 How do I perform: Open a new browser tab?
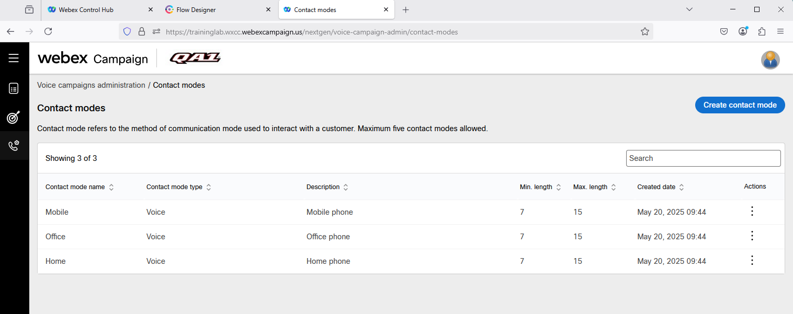point(406,10)
